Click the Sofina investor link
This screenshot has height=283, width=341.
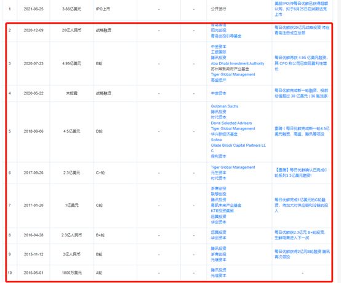216,139
